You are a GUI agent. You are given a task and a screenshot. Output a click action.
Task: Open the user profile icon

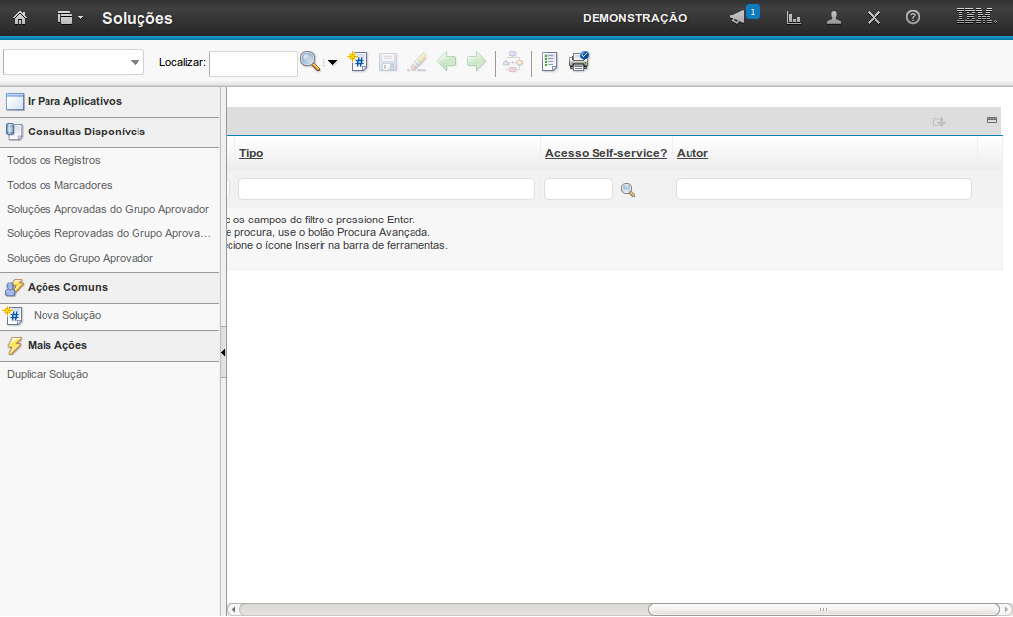point(834,18)
